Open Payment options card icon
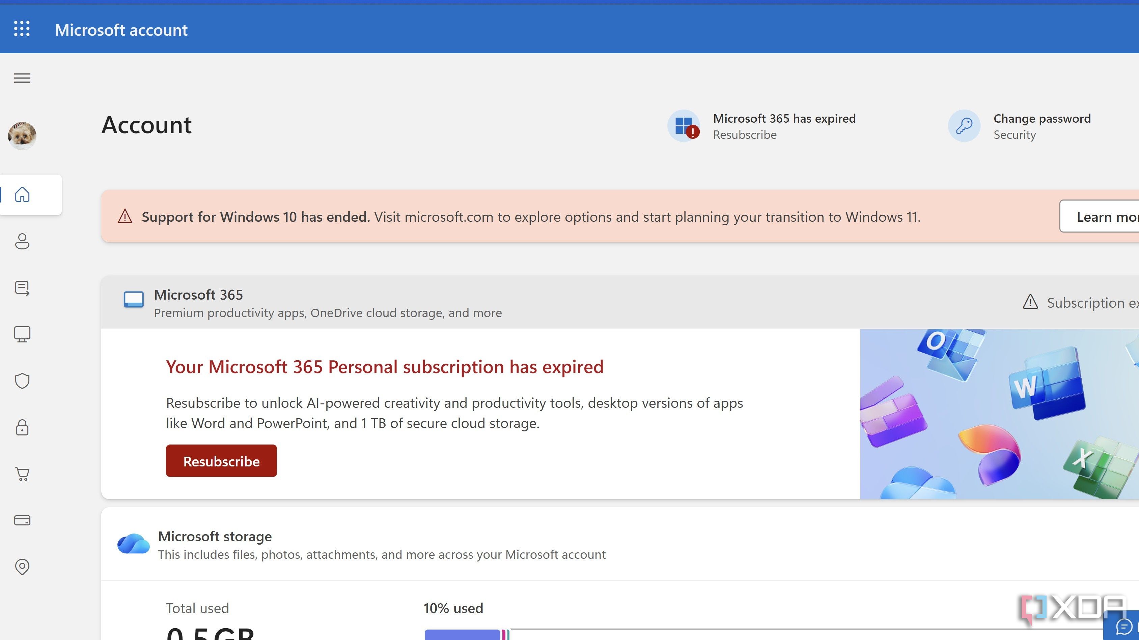This screenshot has width=1139, height=640. pos(22,520)
